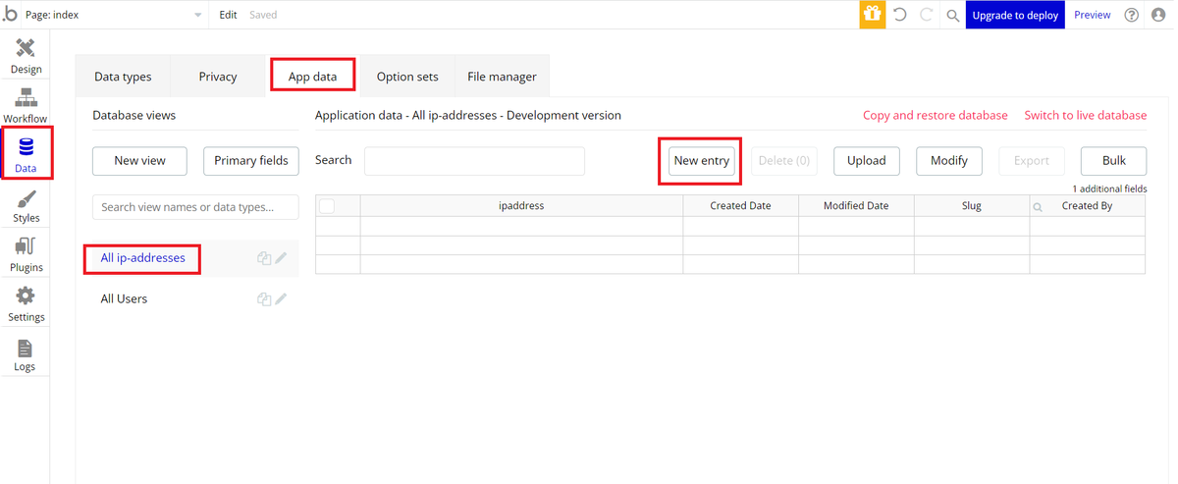Switch to the Option sets tab

click(x=407, y=77)
